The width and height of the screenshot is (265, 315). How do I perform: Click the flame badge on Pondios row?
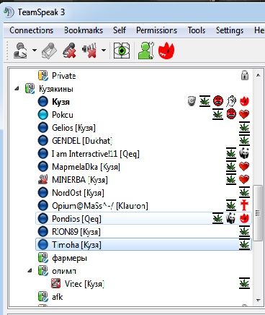244,218
